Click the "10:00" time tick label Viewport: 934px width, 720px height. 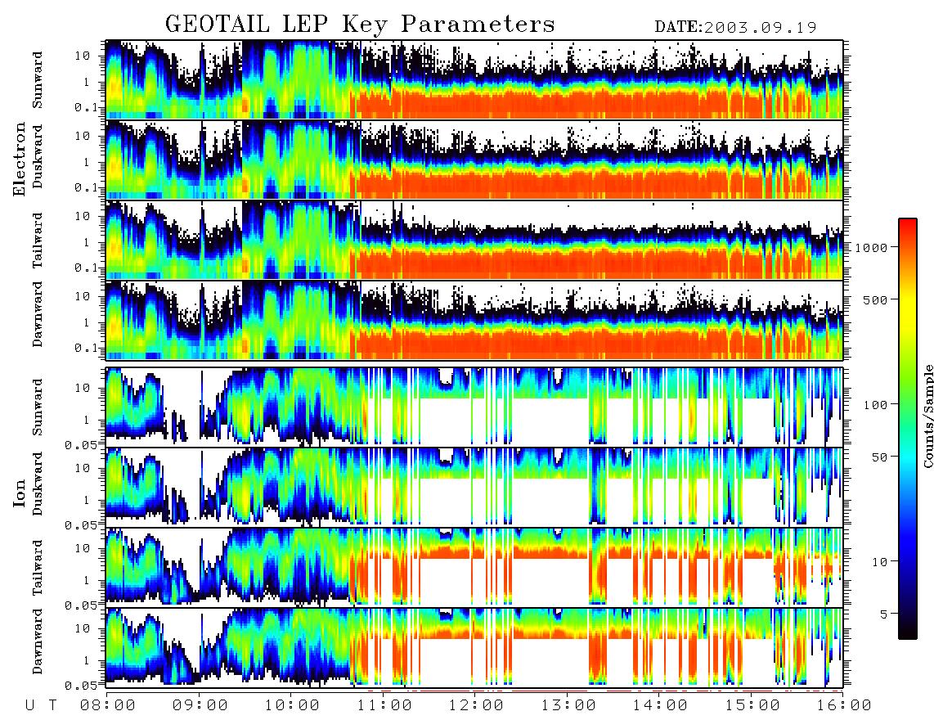click(293, 705)
